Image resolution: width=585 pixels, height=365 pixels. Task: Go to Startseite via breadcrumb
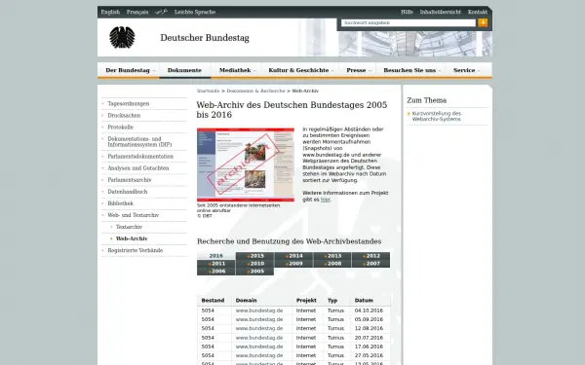pos(209,91)
